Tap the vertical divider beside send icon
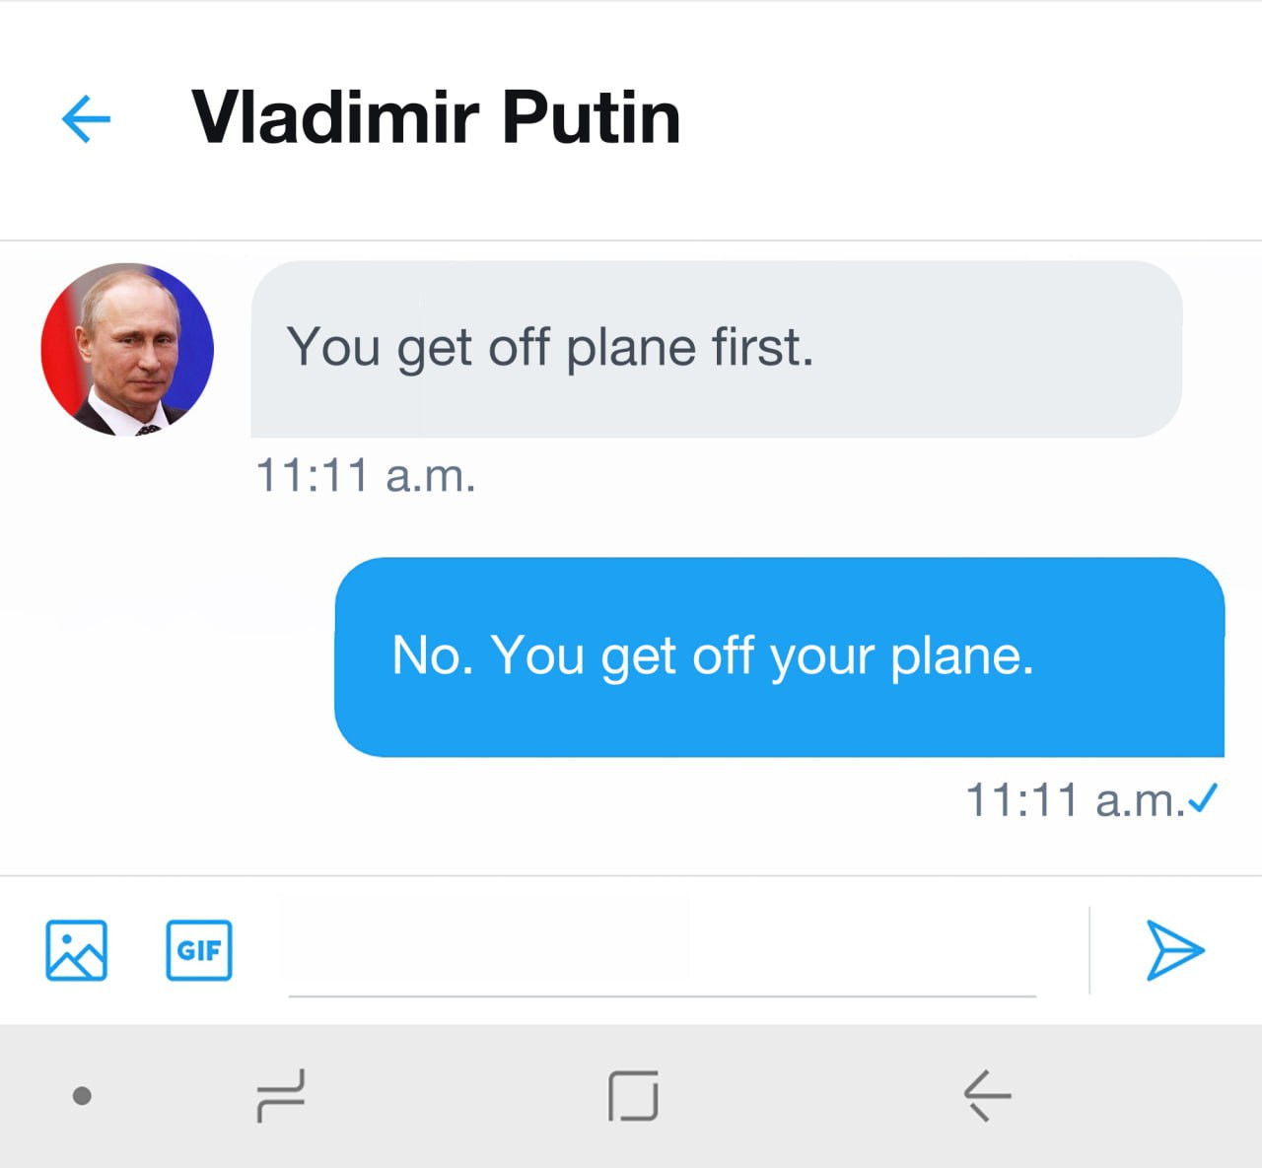Image resolution: width=1262 pixels, height=1168 pixels. 1089,950
